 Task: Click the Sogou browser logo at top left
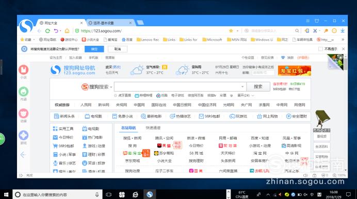(x=26, y=26)
